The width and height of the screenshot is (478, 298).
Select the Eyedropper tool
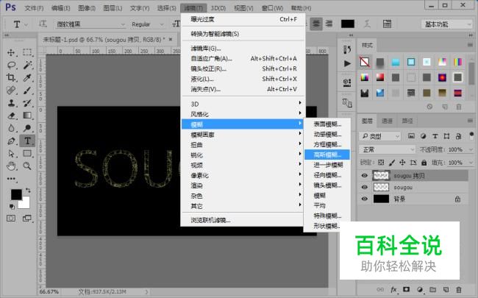pyautogui.click(x=27, y=77)
